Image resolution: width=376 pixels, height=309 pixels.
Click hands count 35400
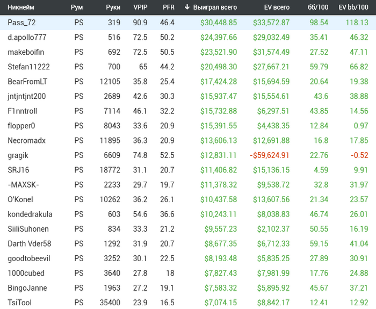pos(110,303)
